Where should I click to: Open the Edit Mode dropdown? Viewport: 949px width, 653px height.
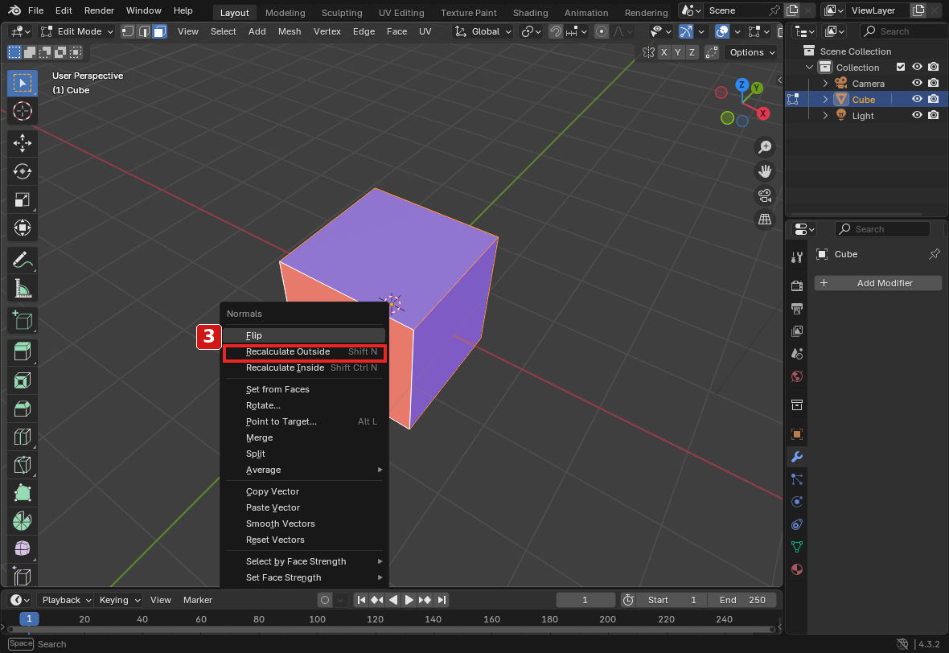tap(77, 31)
